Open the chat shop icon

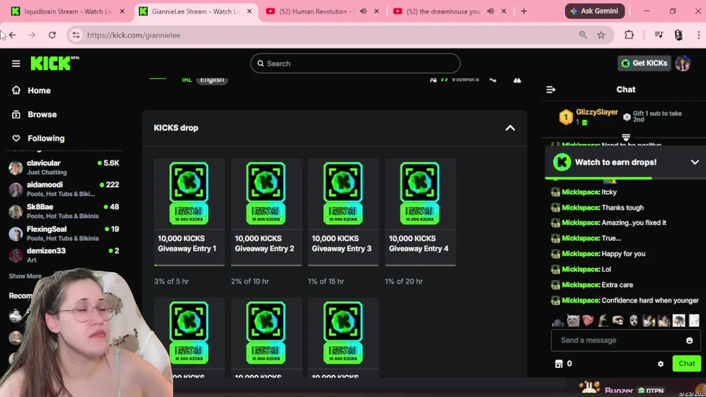559,364
